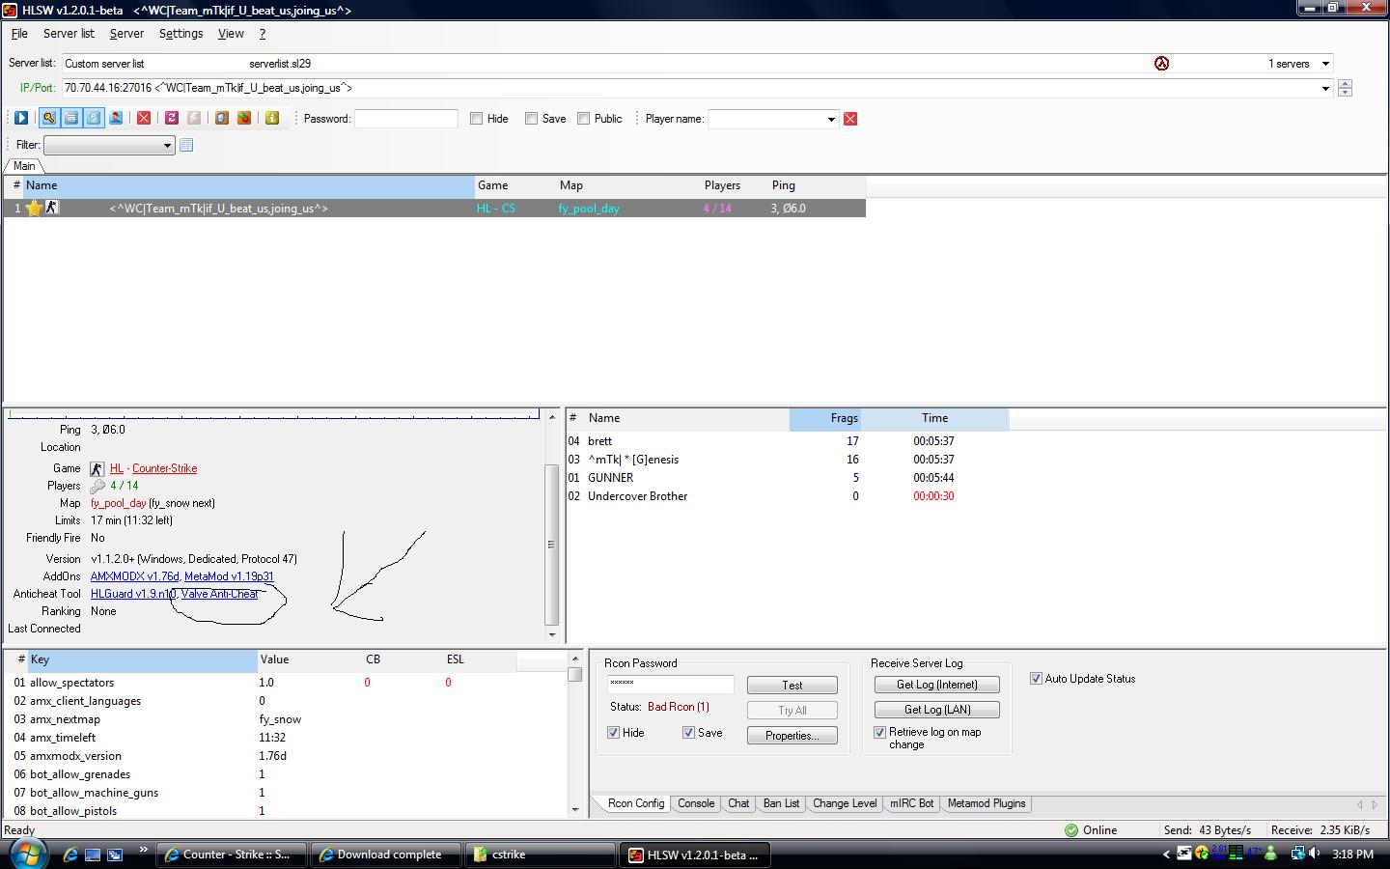Click the greyed-out lightning toolbar icon
The height and width of the screenshot is (869, 1390).
coord(194,118)
